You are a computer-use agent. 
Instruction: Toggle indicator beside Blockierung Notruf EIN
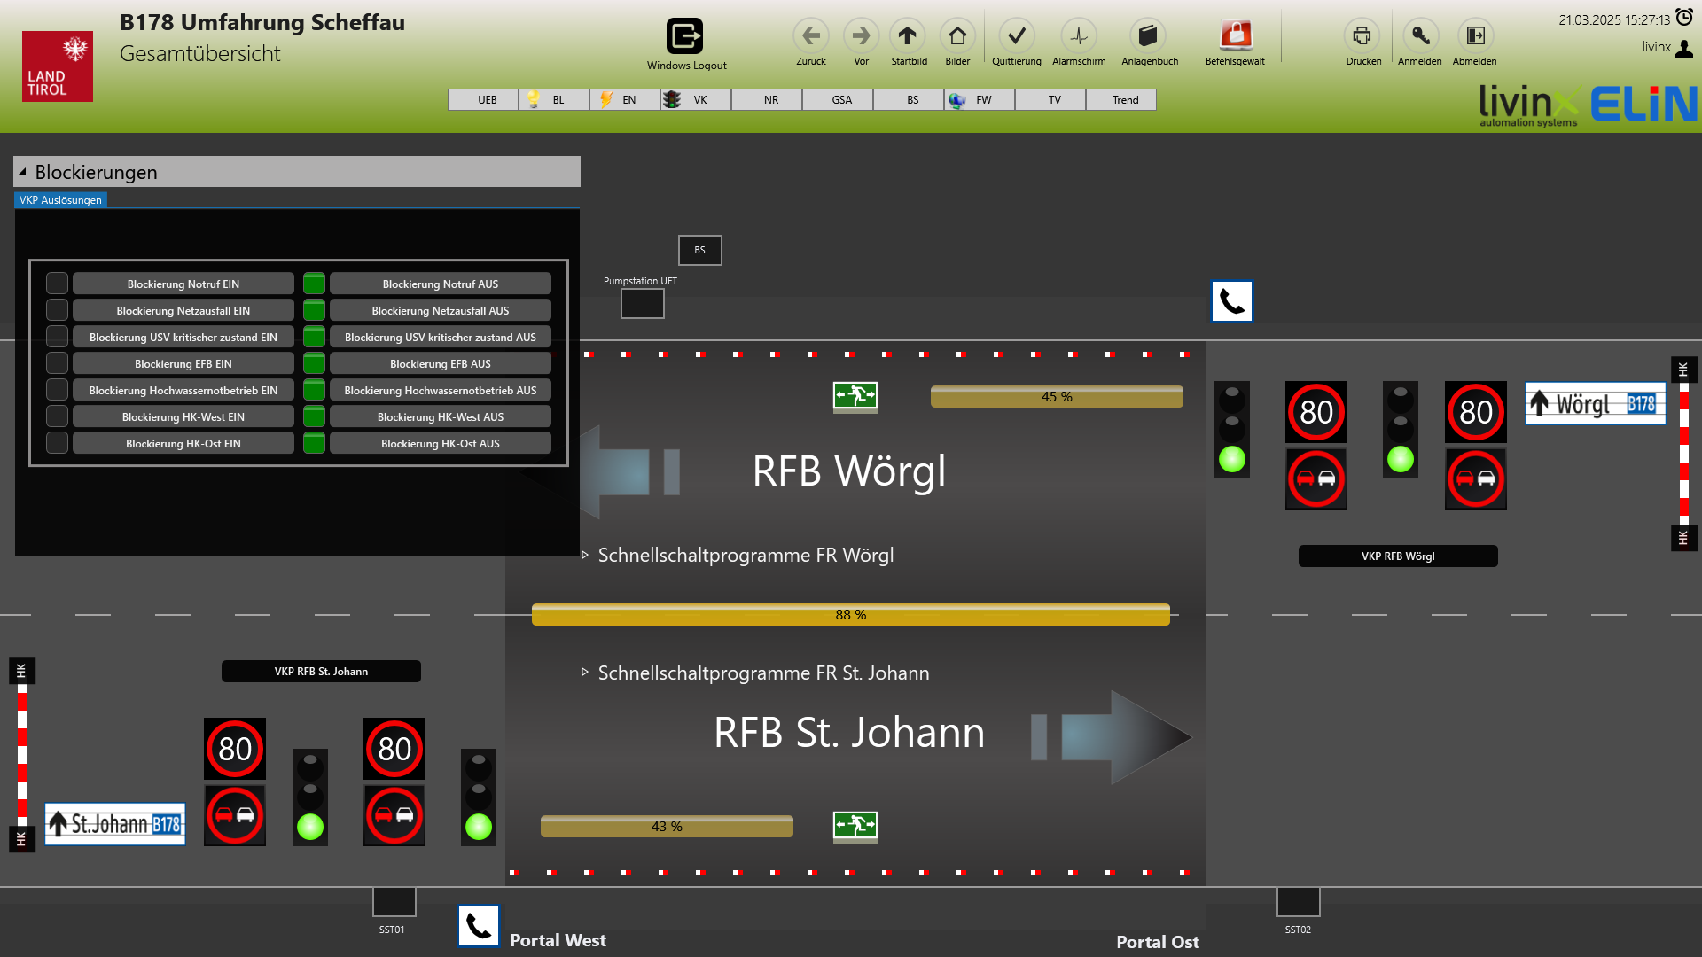point(57,284)
